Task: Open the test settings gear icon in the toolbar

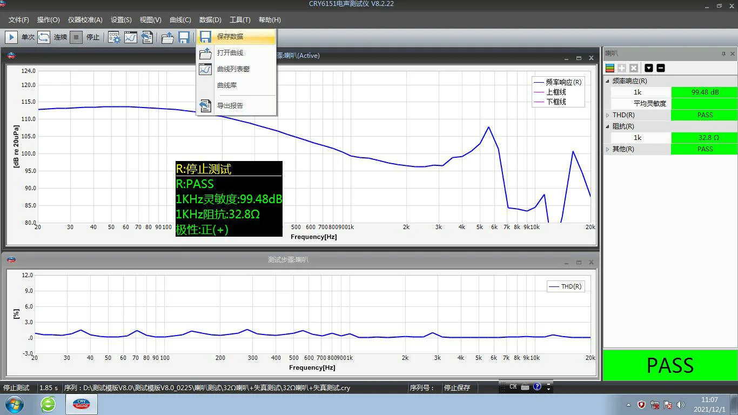Action: point(114,37)
